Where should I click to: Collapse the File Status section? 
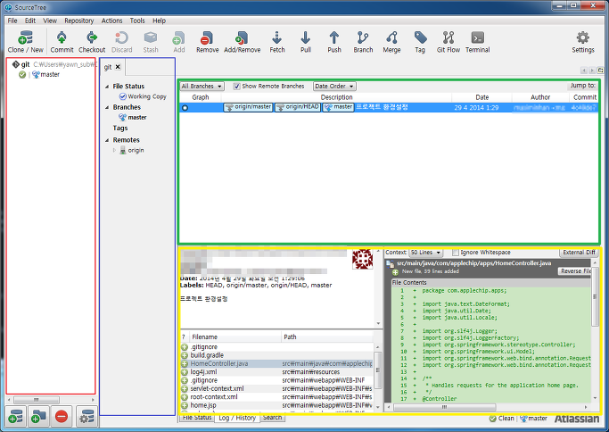(107, 87)
